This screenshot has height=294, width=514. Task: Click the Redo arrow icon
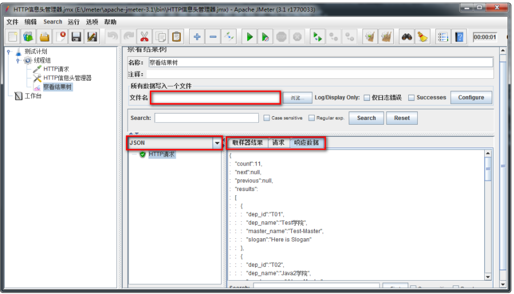129,37
